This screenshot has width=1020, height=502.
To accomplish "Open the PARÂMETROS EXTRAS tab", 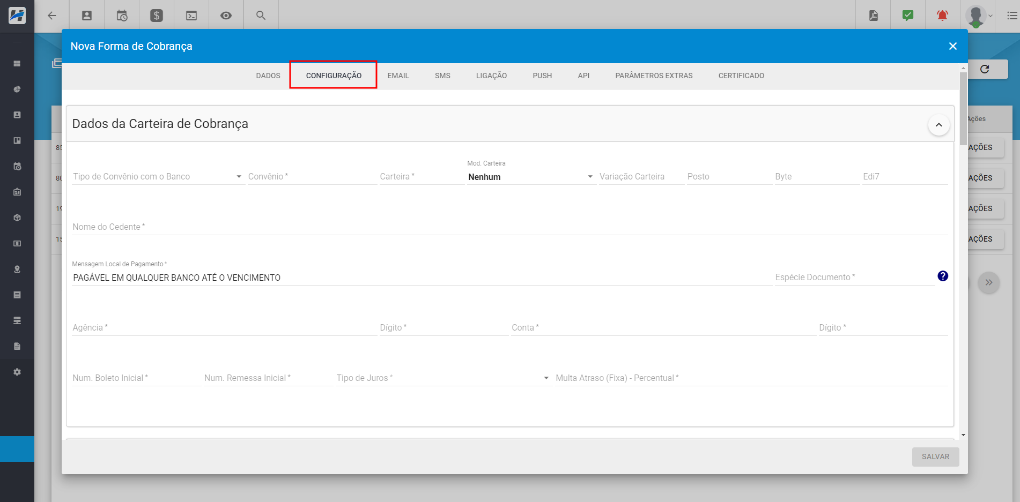I will [x=654, y=76].
